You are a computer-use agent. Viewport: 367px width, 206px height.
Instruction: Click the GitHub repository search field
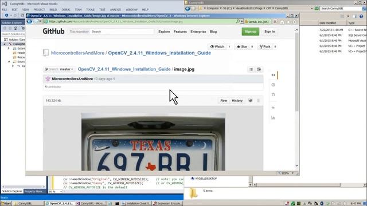[x=122, y=31]
